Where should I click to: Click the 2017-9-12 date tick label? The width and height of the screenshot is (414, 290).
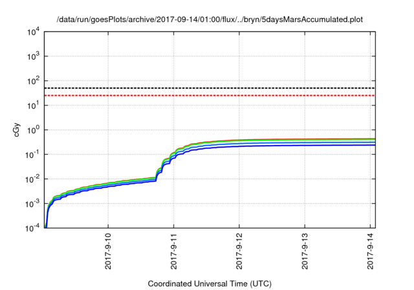coord(239,251)
